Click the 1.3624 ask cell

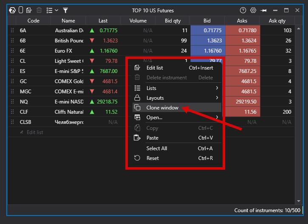[243, 41]
